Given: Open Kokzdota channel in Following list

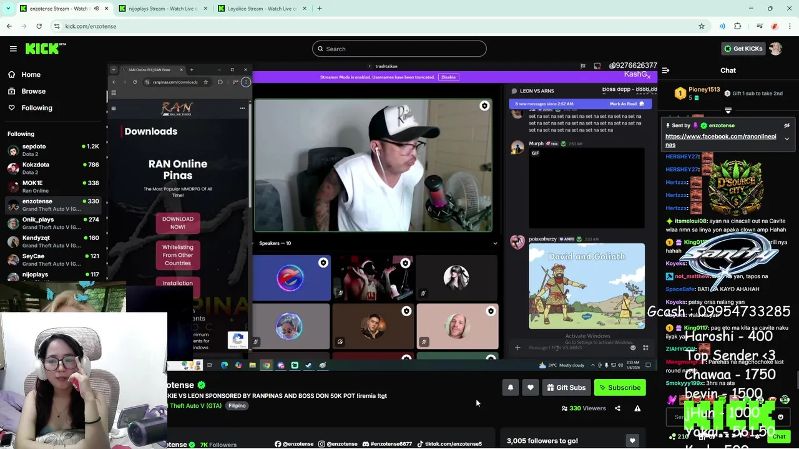Looking at the screenshot, I should point(53,168).
